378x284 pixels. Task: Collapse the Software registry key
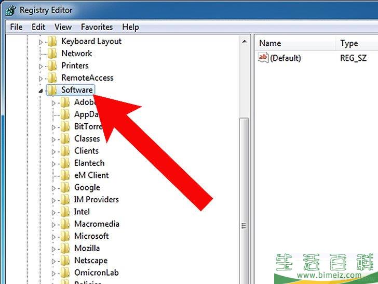click(x=41, y=91)
